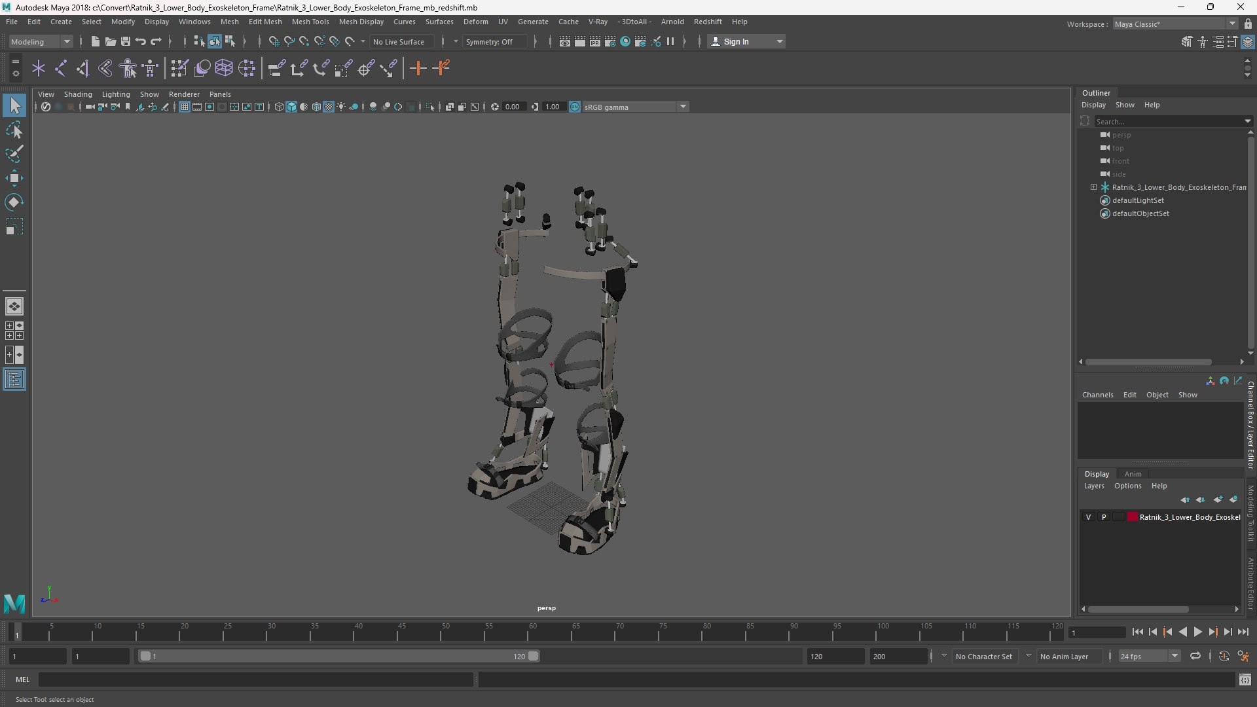Viewport: 1257px width, 707px height.
Task: Open the Redshift menu
Action: pyautogui.click(x=708, y=22)
